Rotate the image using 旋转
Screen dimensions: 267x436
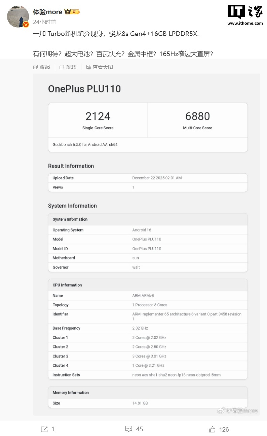click(68, 67)
